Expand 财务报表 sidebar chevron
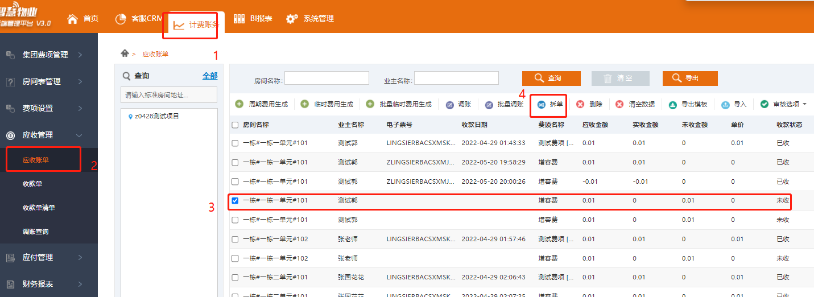The height and width of the screenshot is (297, 814). pyautogui.click(x=80, y=284)
